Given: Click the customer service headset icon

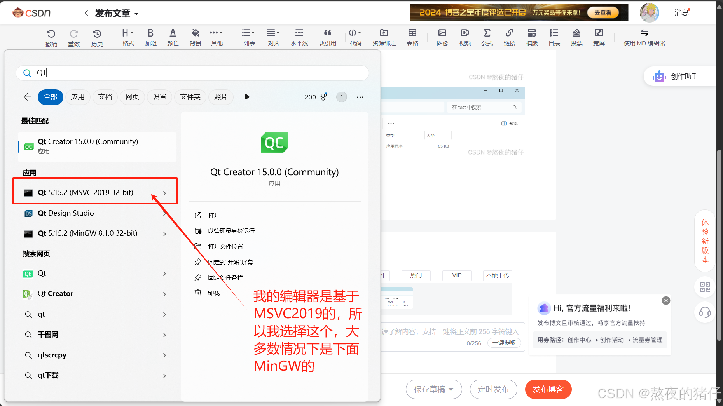Looking at the screenshot, I should [x=705, y=312].
